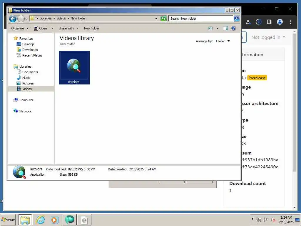Image resolution: width=301 pixels, height=226 pixels.
Task: Refresh the folder with the green arrows
Action: (x=163, y=19)
